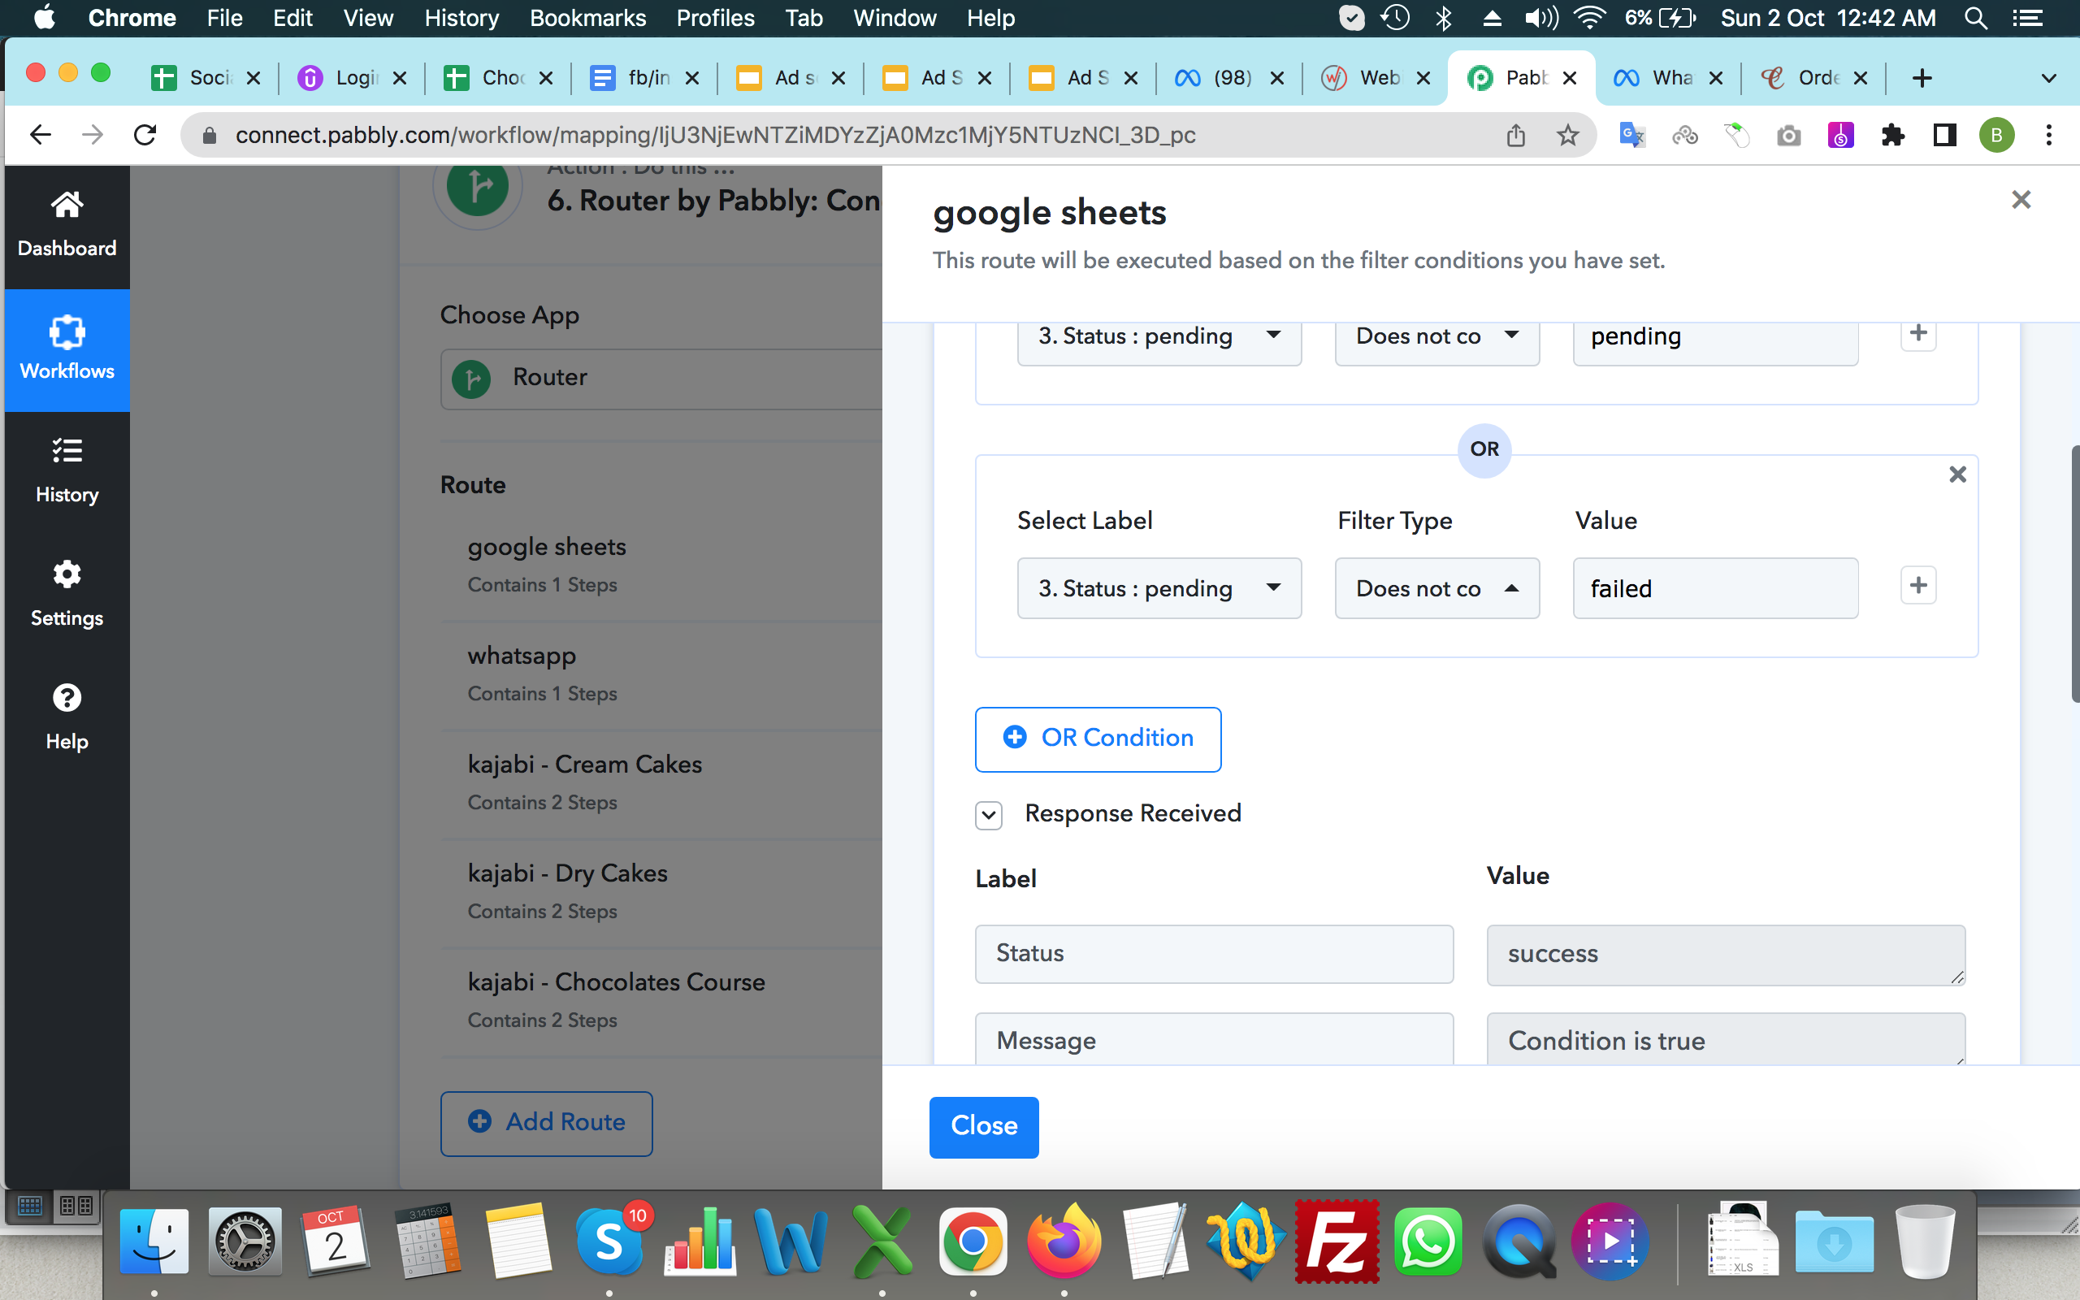2080x1300 pixels.
Task: Click the Status label field
Action: pyautogui.click(x=1214, y=954)
